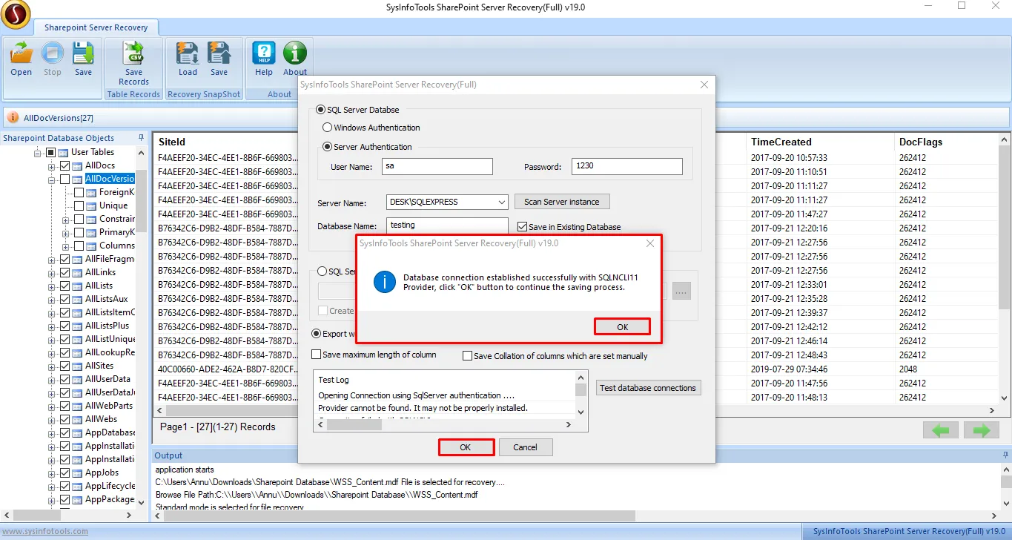
Task: Click Test database connections button
Action: tap(648, 388)
